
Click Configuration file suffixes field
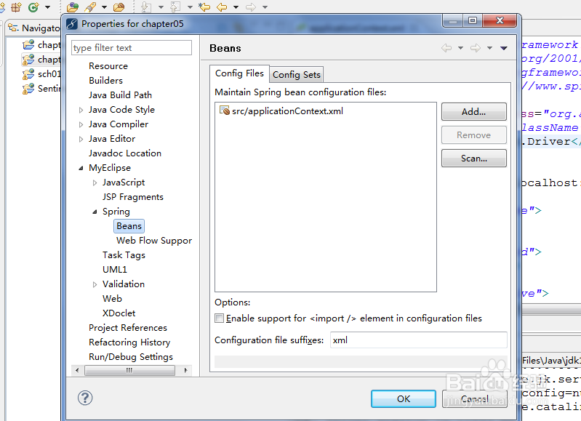point(418,340)
